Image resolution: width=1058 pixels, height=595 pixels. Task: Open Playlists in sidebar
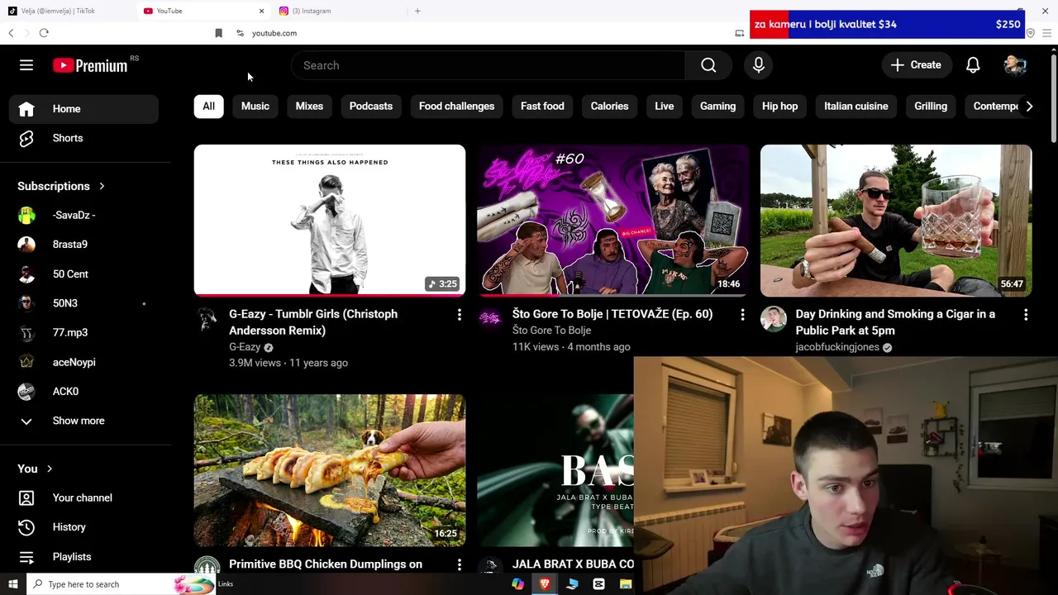tap(83, 557)
